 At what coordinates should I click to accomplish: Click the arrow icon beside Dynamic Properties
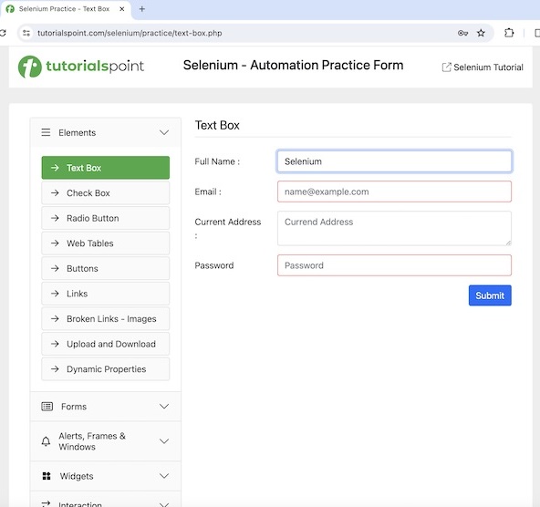55,369
